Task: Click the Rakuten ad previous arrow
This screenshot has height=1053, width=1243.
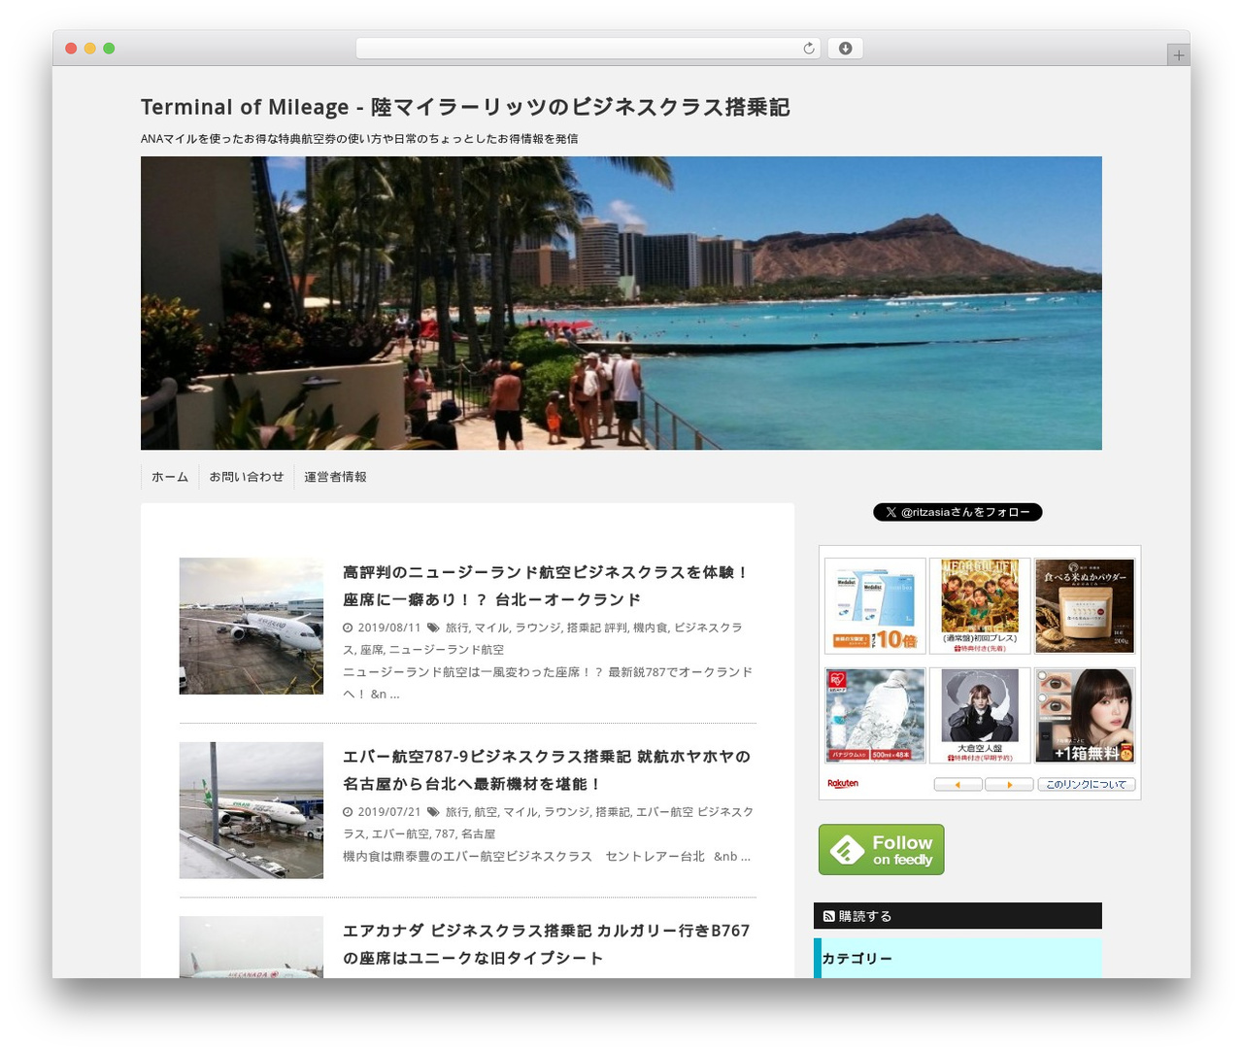Action: 957,784
